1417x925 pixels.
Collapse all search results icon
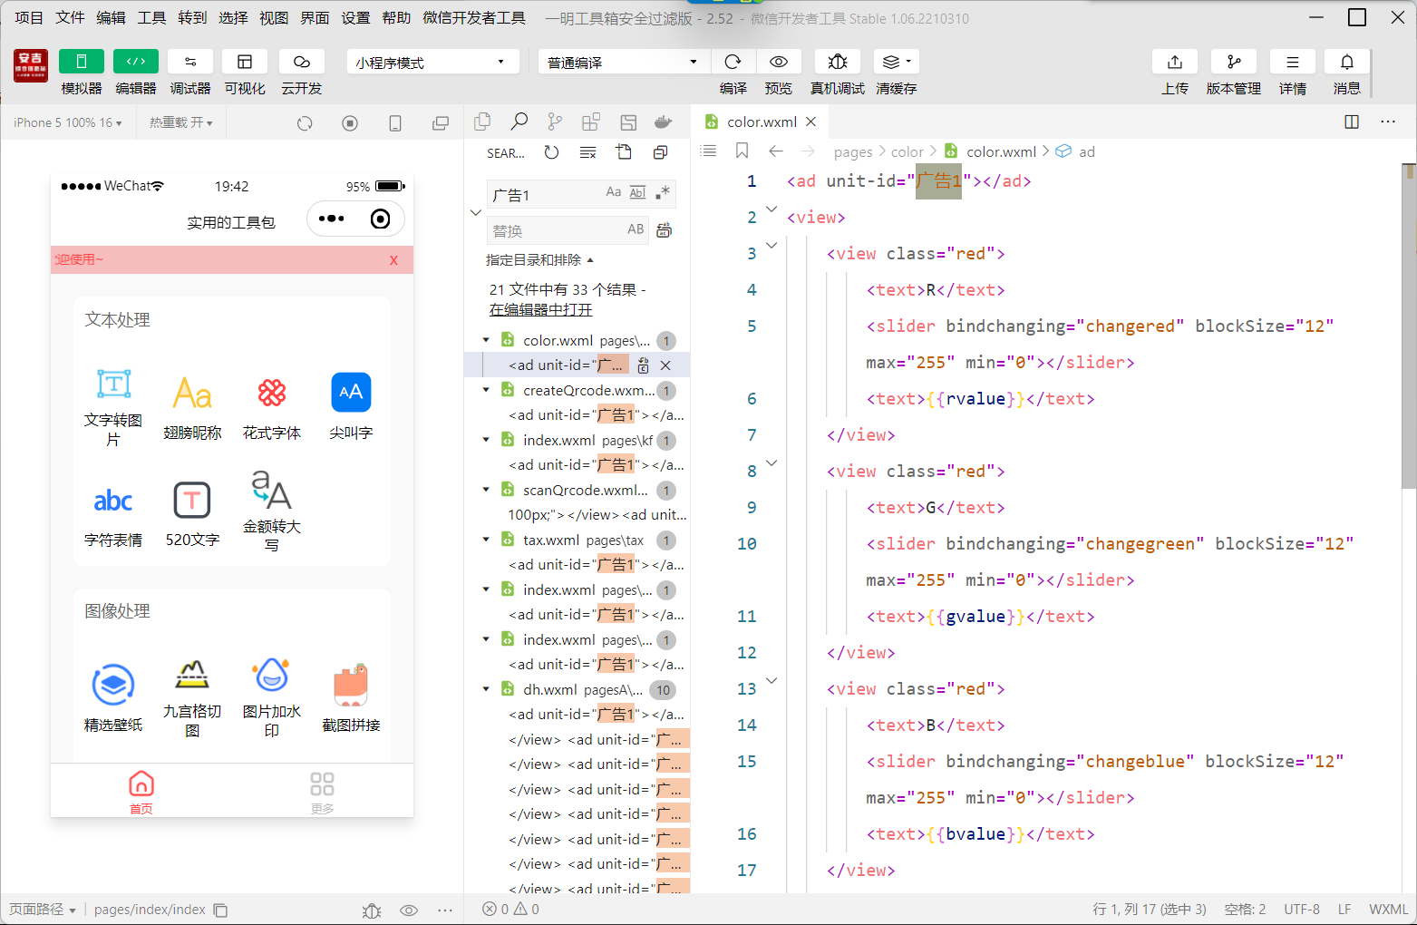(x=660, y=152)
